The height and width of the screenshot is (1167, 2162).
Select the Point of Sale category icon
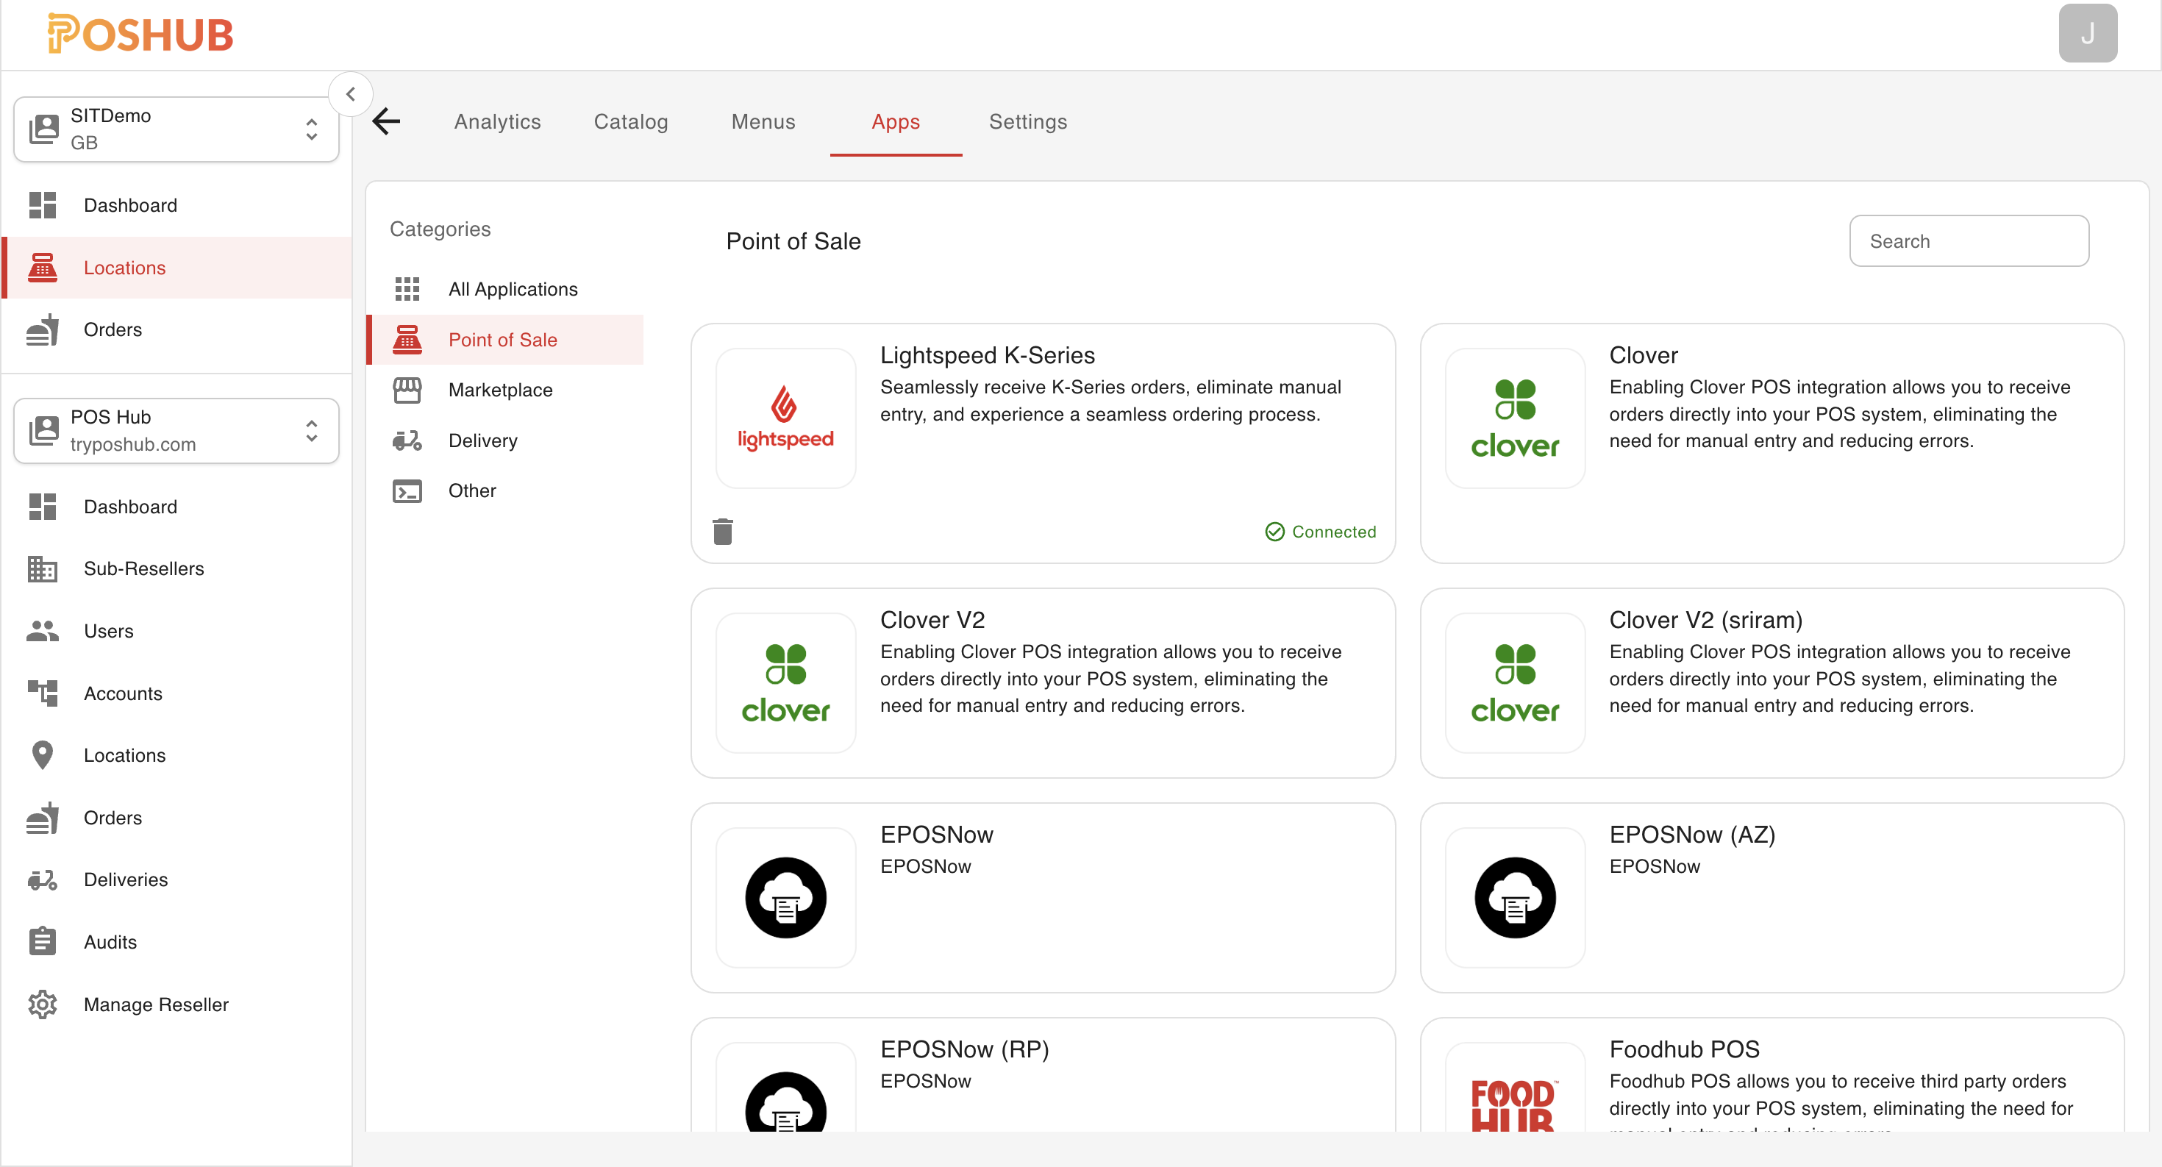(x=408, y=340)
